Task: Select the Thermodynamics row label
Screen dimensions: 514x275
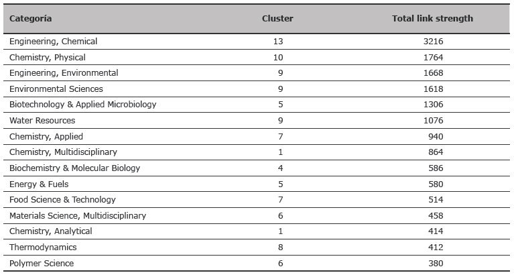Action: click(x=43, y=247)
